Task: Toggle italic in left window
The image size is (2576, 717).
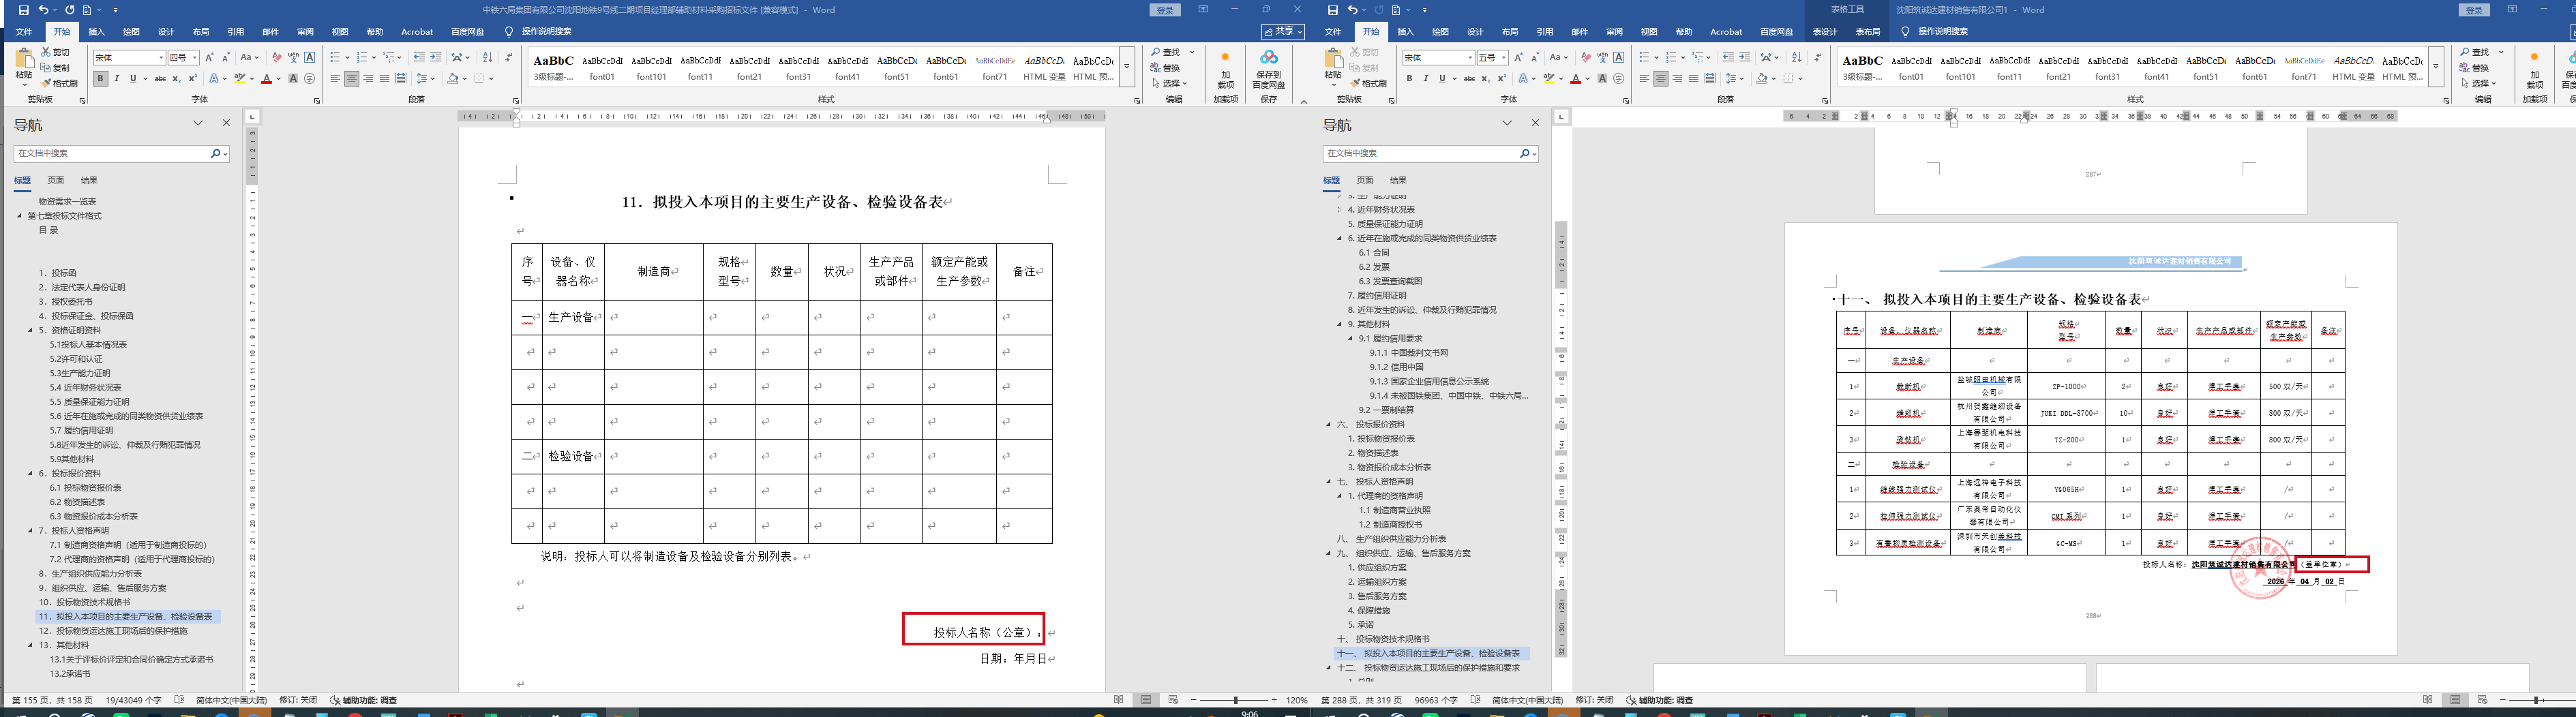Action: [116, 79]
